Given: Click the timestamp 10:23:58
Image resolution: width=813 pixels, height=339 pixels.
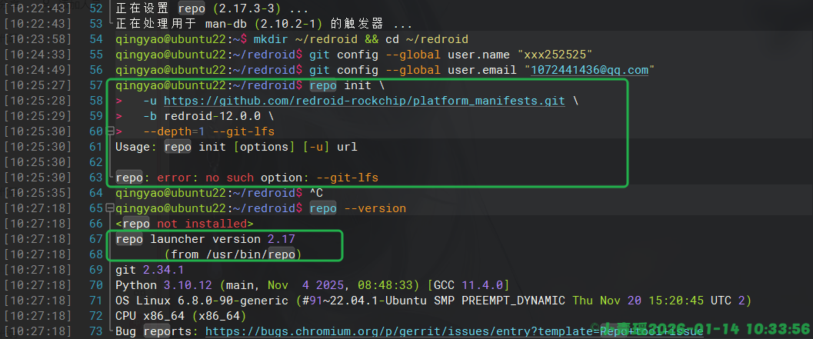Looking at the screenshot, I should (38, 39).
